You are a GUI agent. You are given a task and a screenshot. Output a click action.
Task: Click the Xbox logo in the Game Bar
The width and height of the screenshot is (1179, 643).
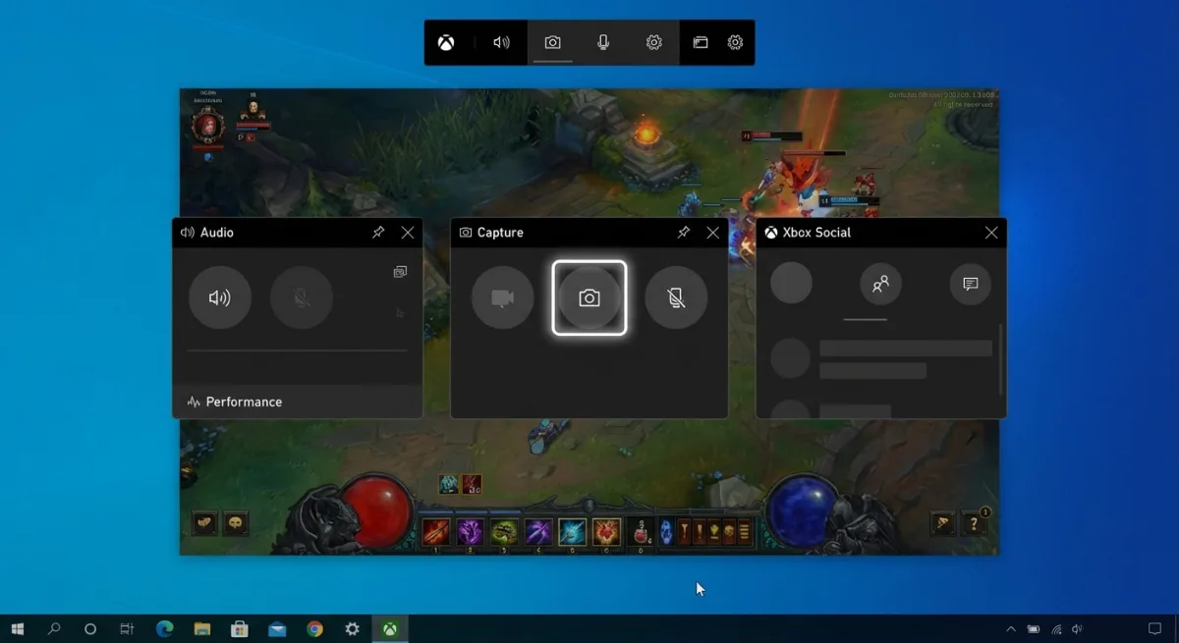click(x=446, y=42)
